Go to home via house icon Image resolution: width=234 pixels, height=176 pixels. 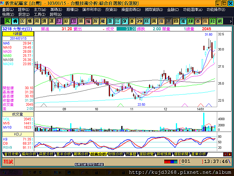tap(15, 21)
